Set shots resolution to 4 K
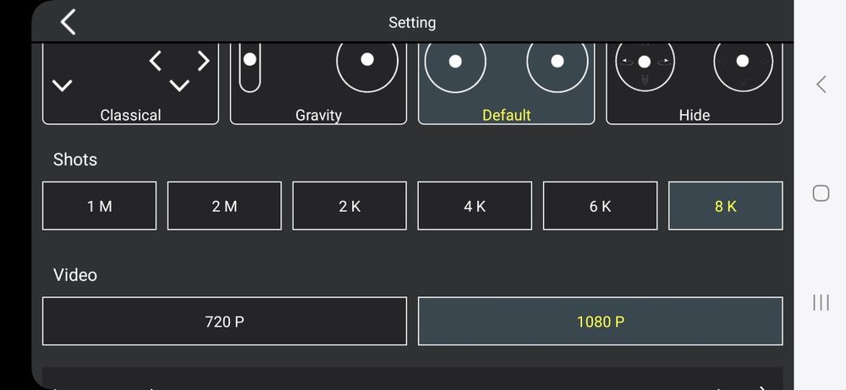This screenshot has width=846, height=390. (475, 206)
